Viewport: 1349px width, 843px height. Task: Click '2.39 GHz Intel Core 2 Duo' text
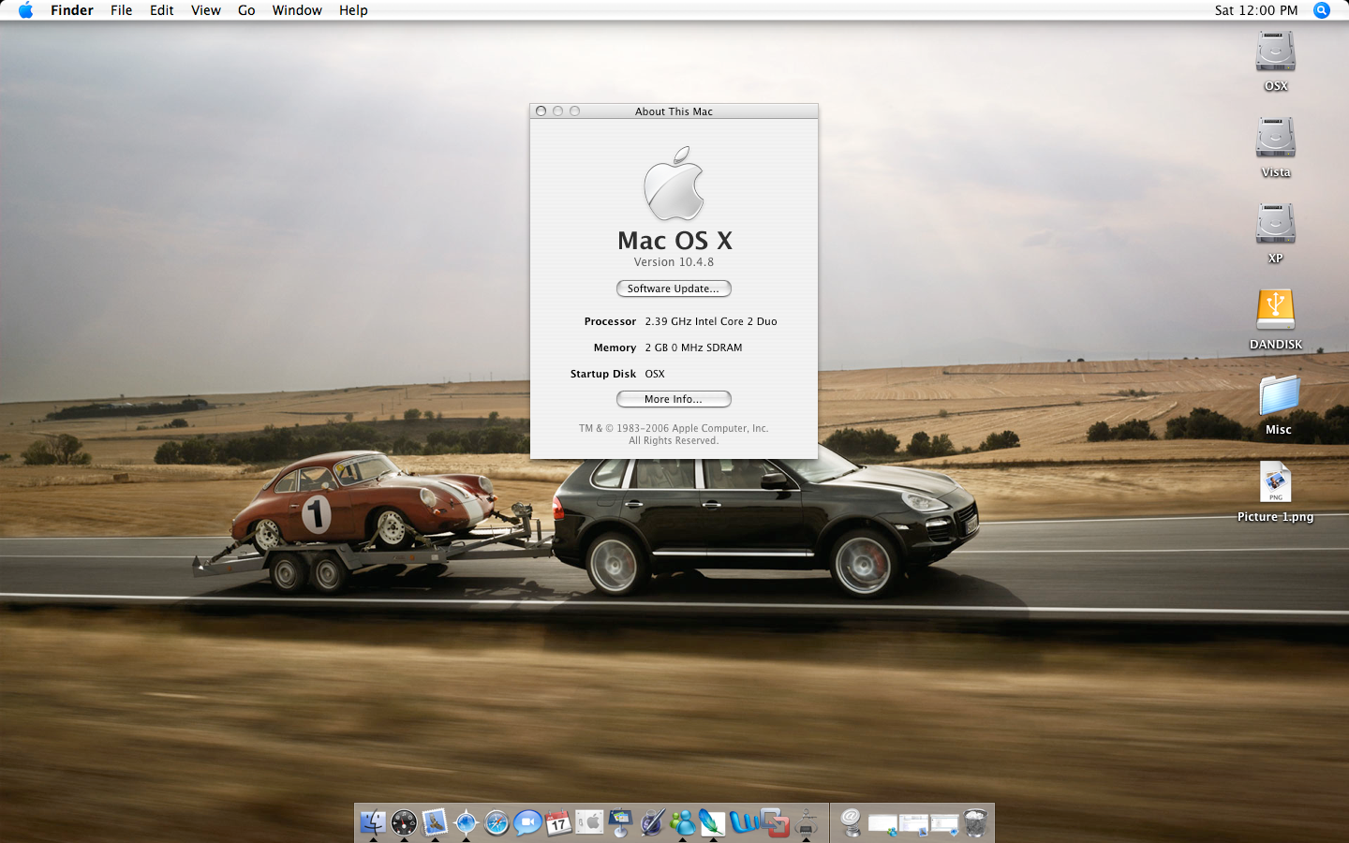click(711, 321)
